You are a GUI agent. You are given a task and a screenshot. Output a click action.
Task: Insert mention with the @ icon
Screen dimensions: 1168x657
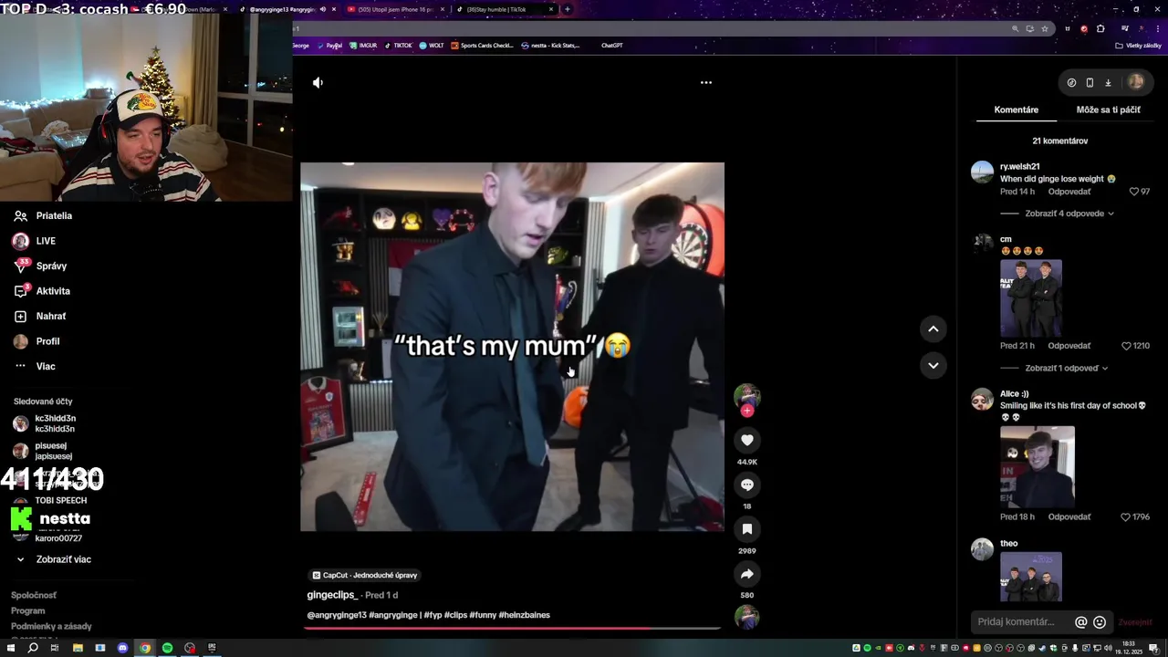click(1080, 622)
